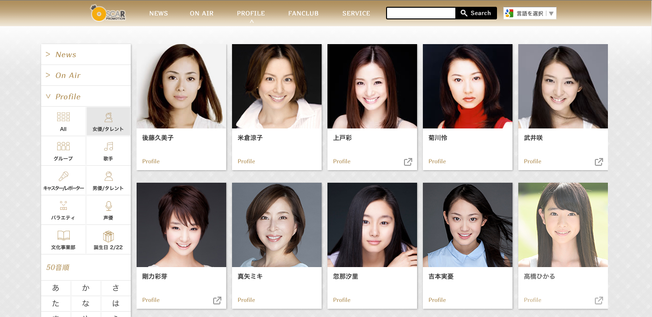Collapse the Profile sidebar section
The image size is (652, 317).
point(86,96)
